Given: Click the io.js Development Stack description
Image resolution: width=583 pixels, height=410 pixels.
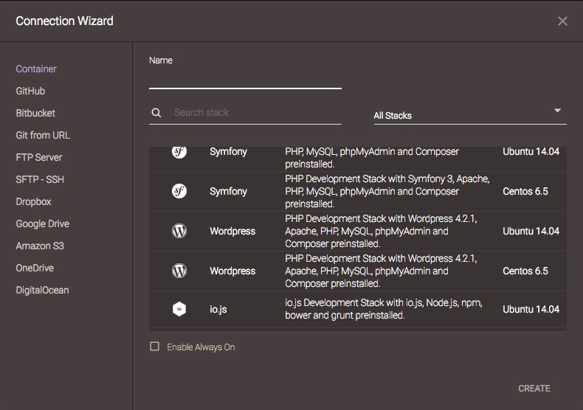Looking at the screenshot, I should [x=384, y=309].
